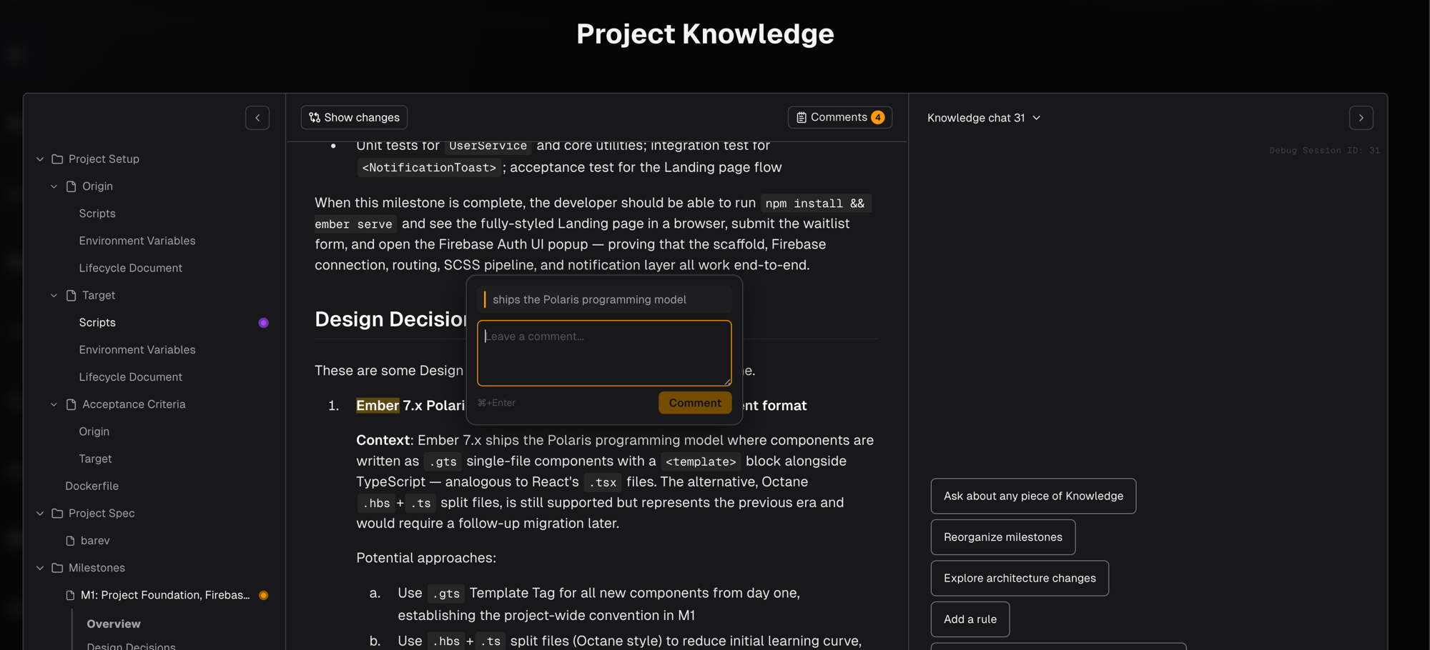Open the Comments panel with 4 badge
Screen dimensions: 1430x650
click(x=839, y=117)
